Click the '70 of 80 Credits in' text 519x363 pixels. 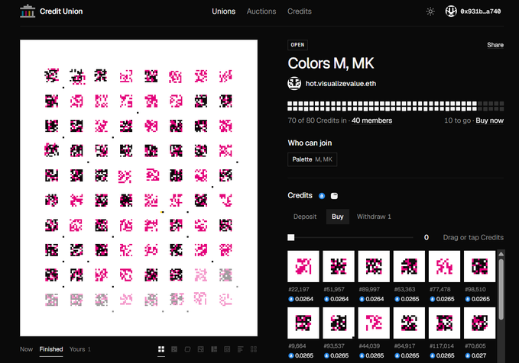[317, 120]
